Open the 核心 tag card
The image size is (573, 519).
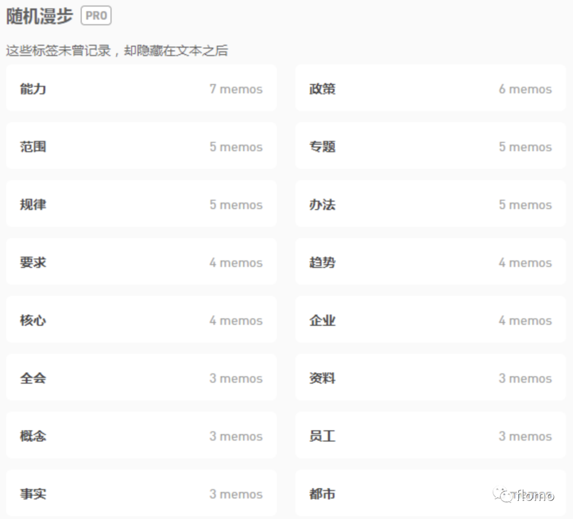coord(141,319)
